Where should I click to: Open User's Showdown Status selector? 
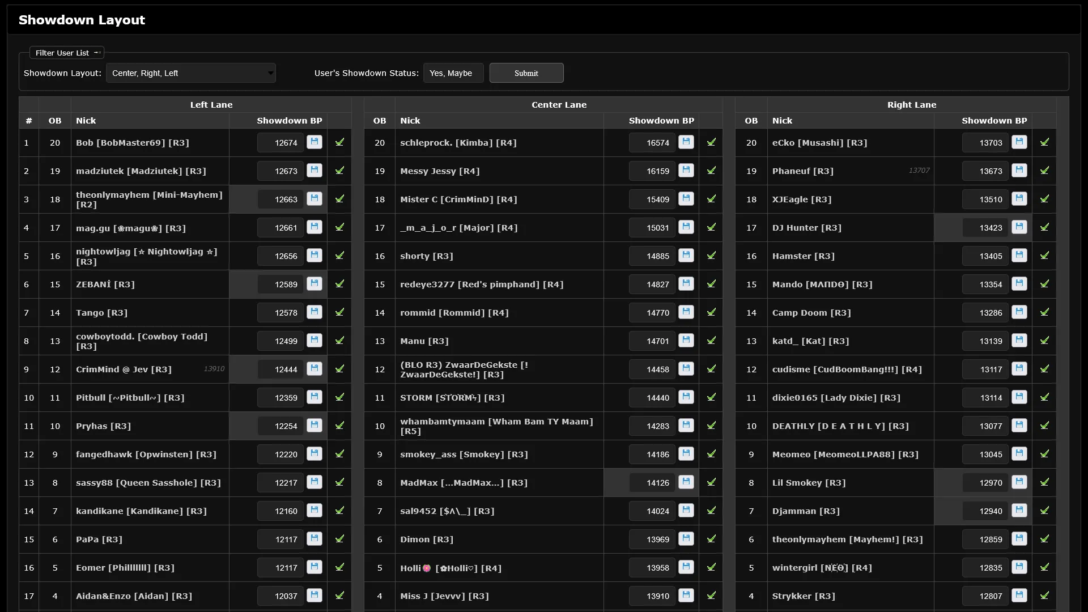coord(453,73)
